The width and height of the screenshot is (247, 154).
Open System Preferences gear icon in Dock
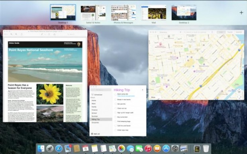coord(175,148)
